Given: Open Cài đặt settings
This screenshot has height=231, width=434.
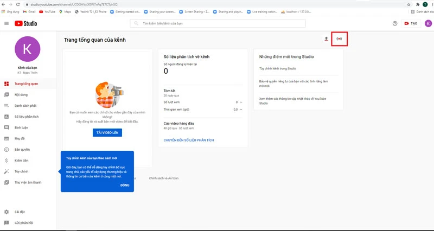Looking at the screenshot, I should pos(28,212).
